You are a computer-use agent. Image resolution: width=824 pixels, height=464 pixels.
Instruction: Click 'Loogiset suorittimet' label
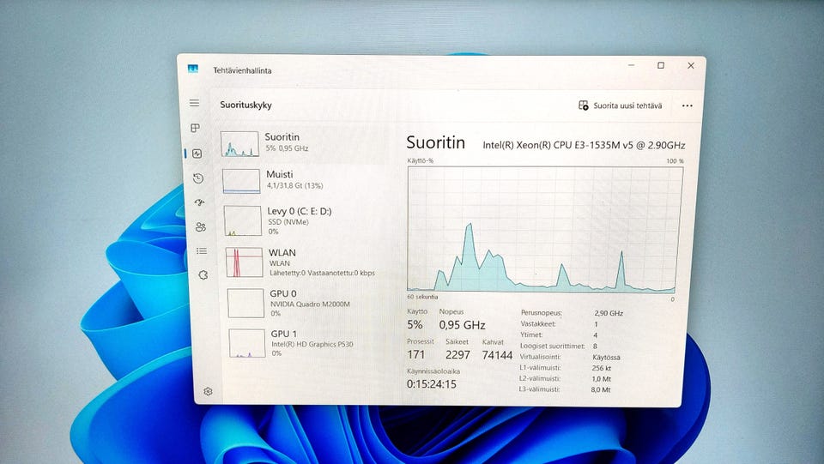pos(552,346)
